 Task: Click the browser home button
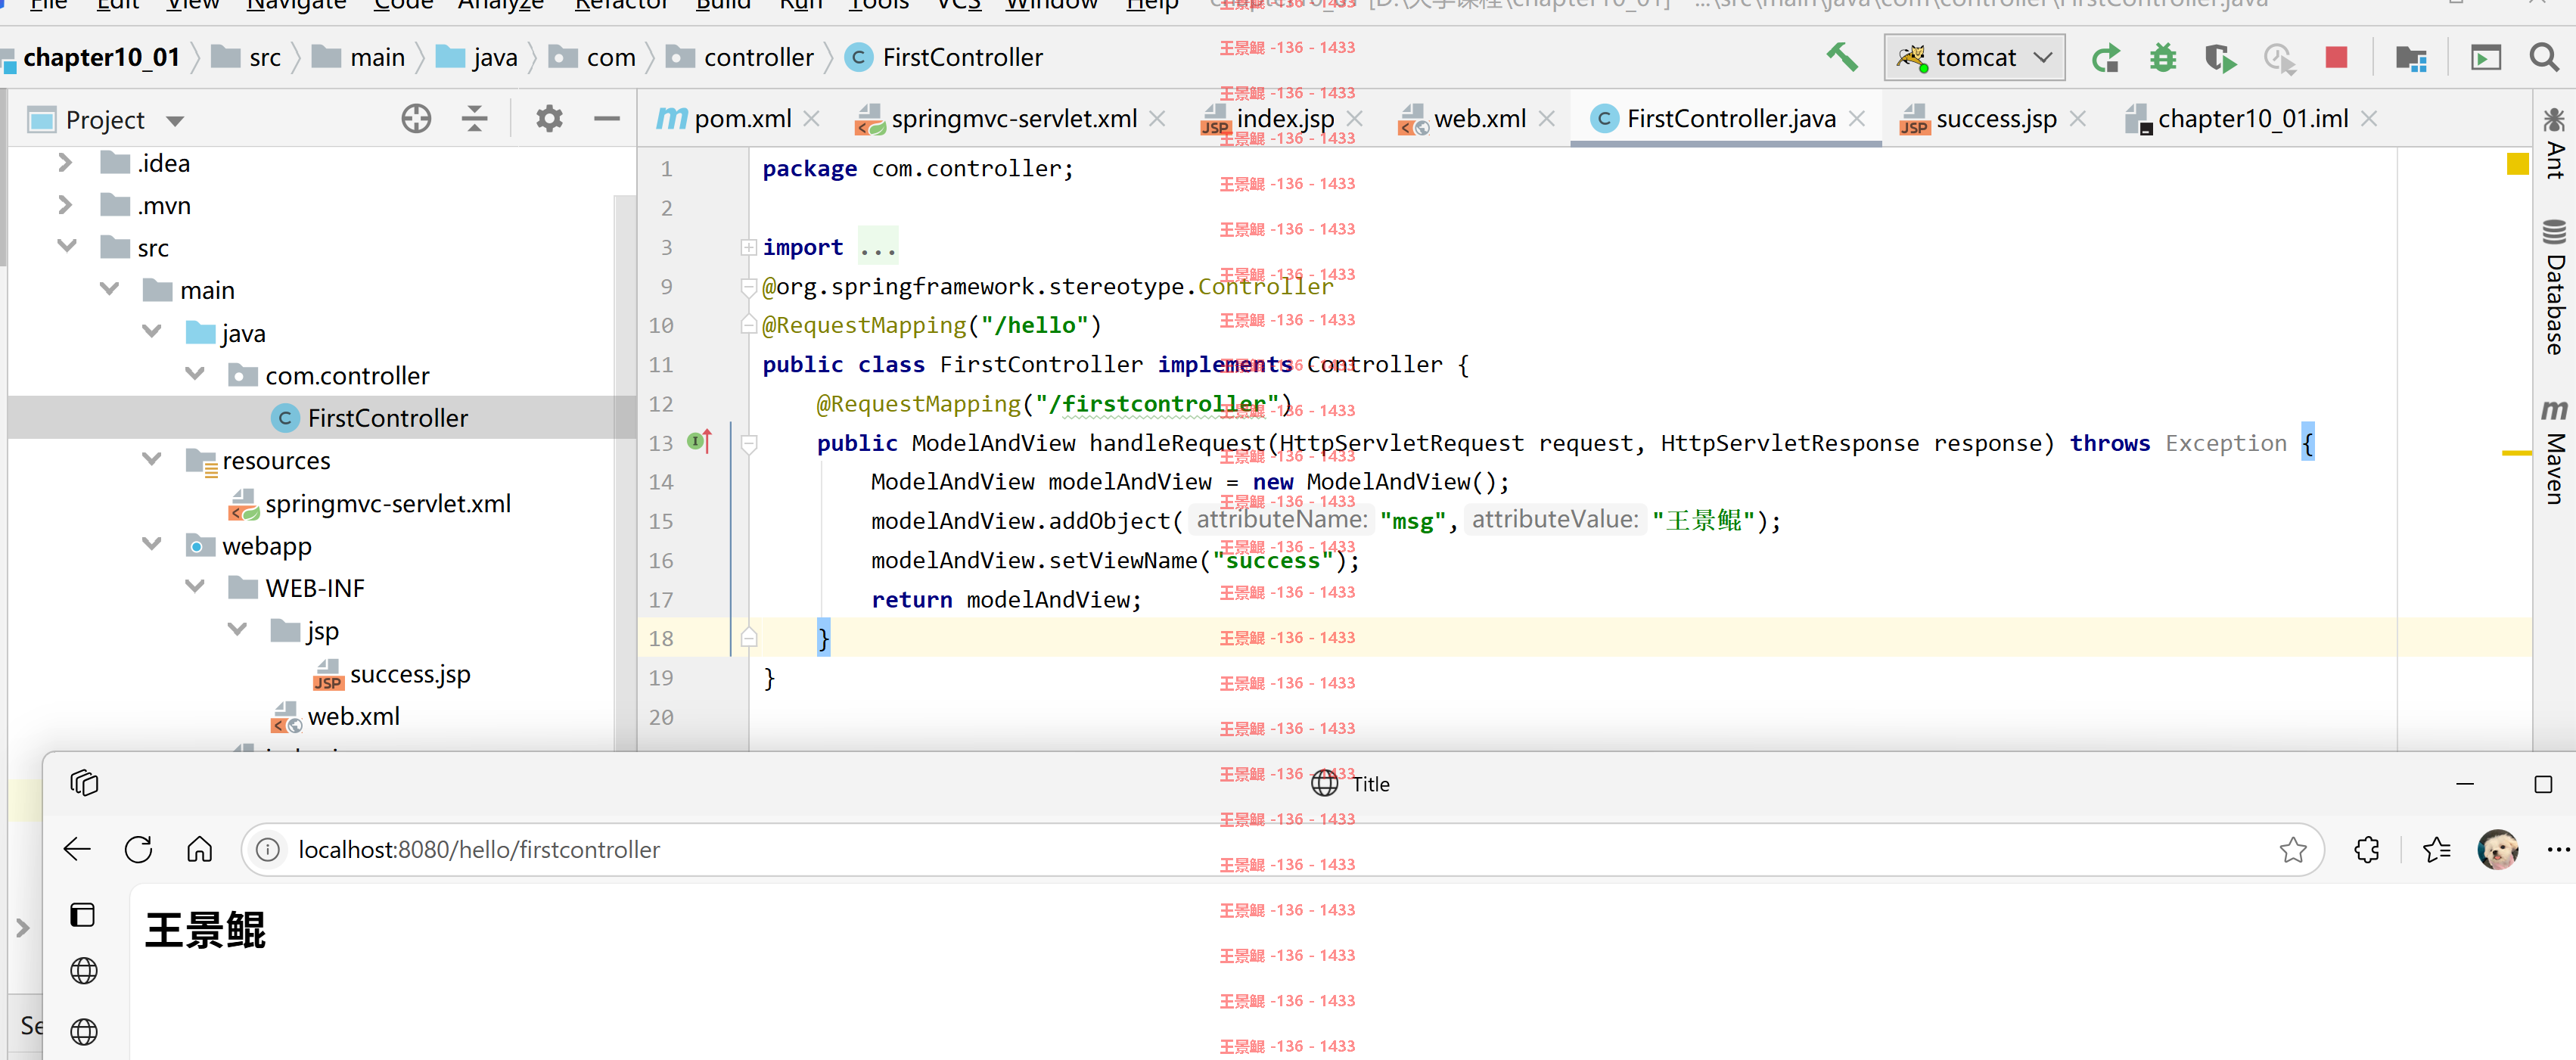[200, 850]
